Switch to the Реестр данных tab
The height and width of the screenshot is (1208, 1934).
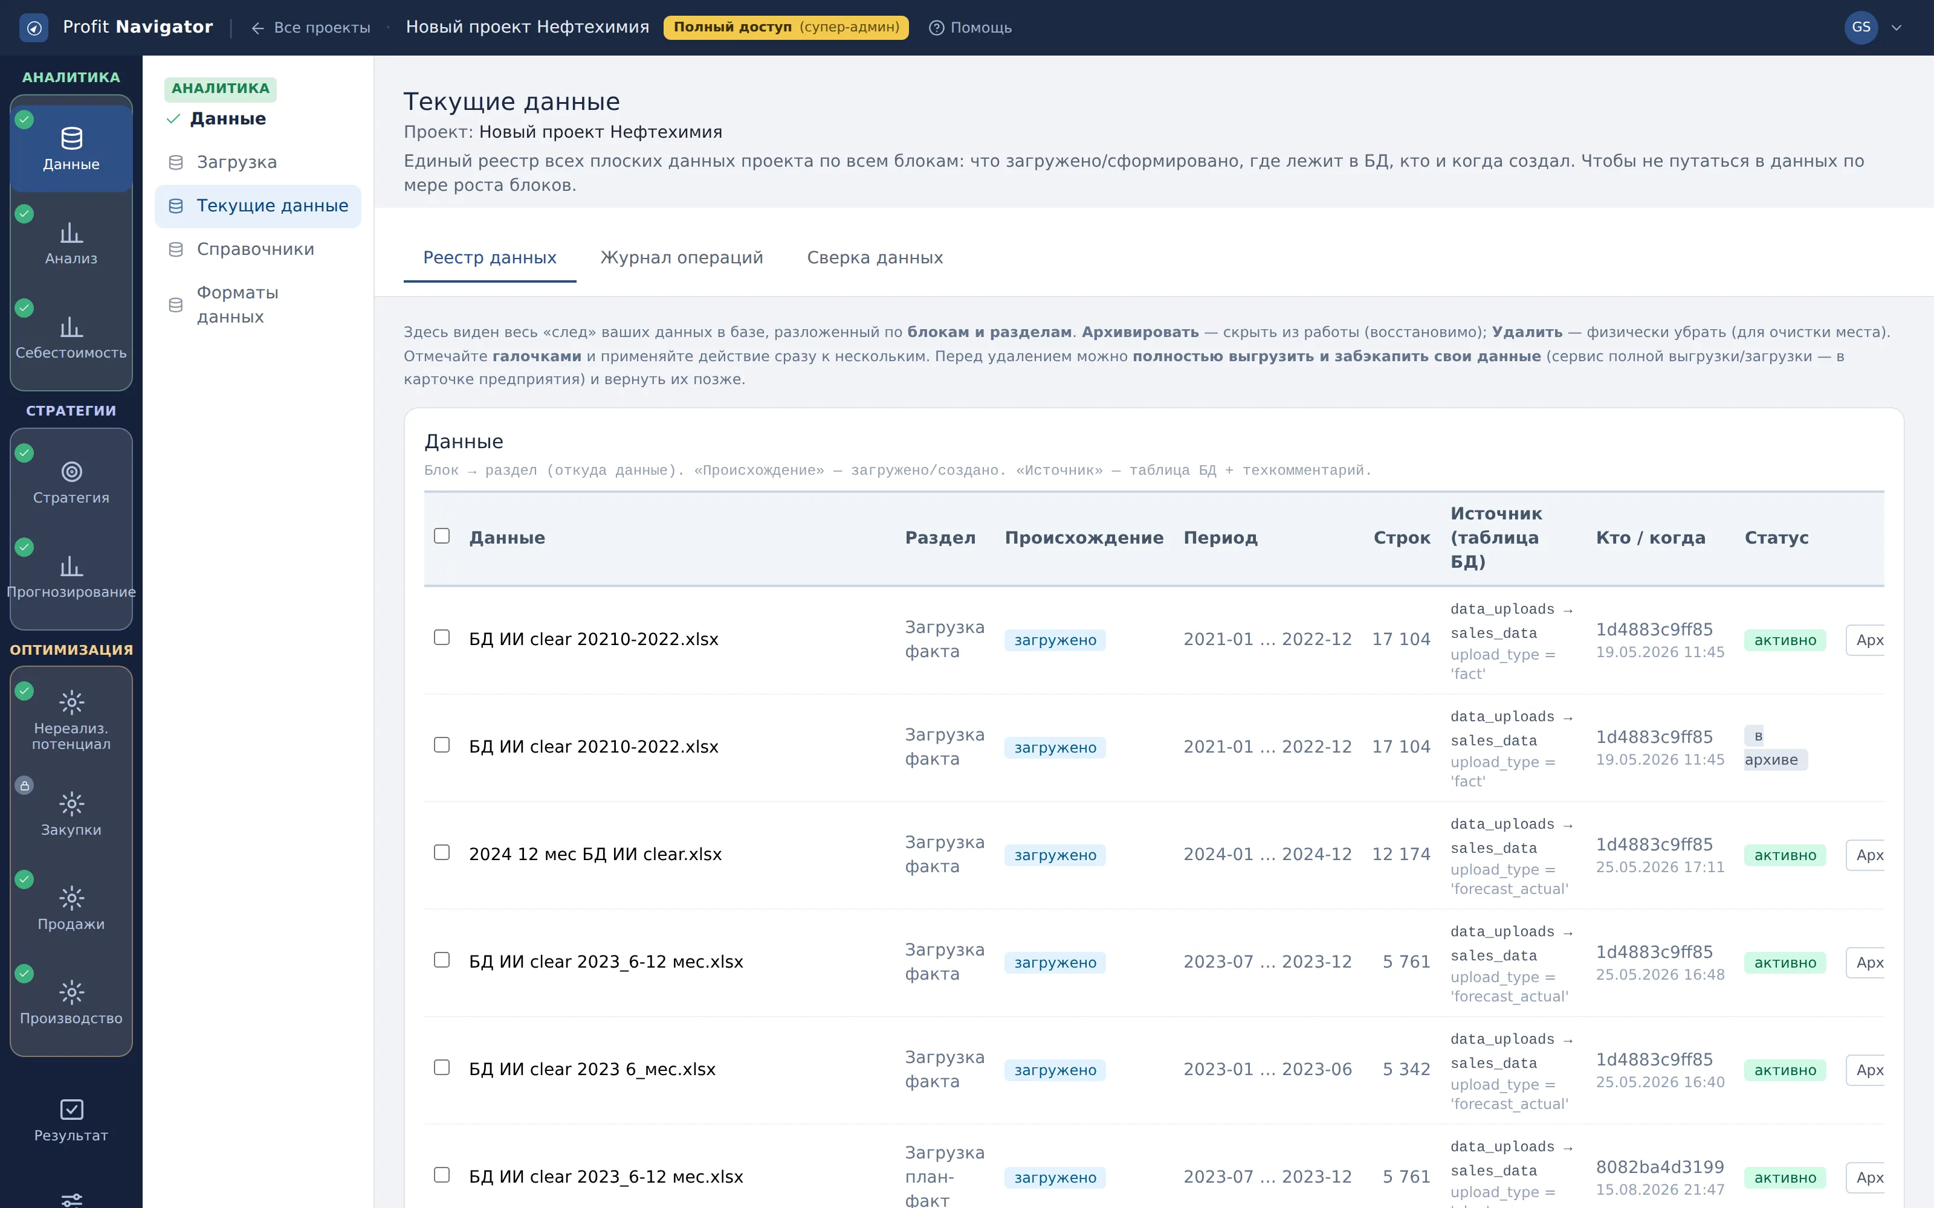pyautogui.click(x=489, y=257)
